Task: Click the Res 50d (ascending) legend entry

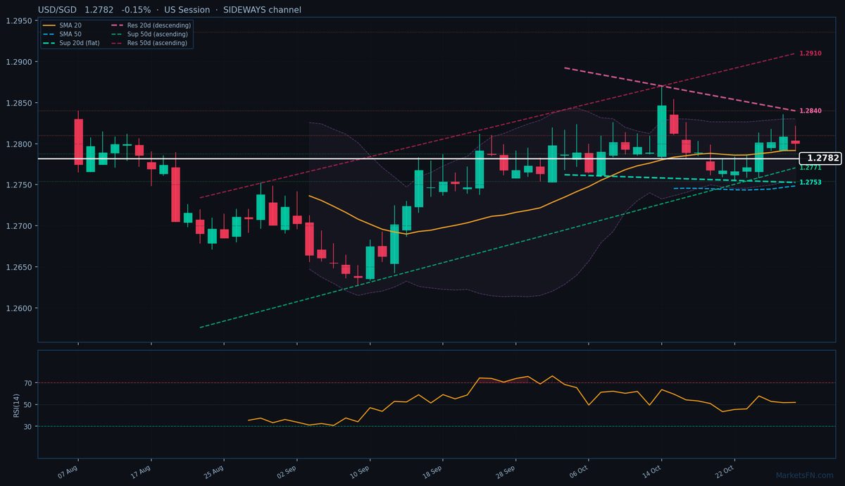Action: 149,43
